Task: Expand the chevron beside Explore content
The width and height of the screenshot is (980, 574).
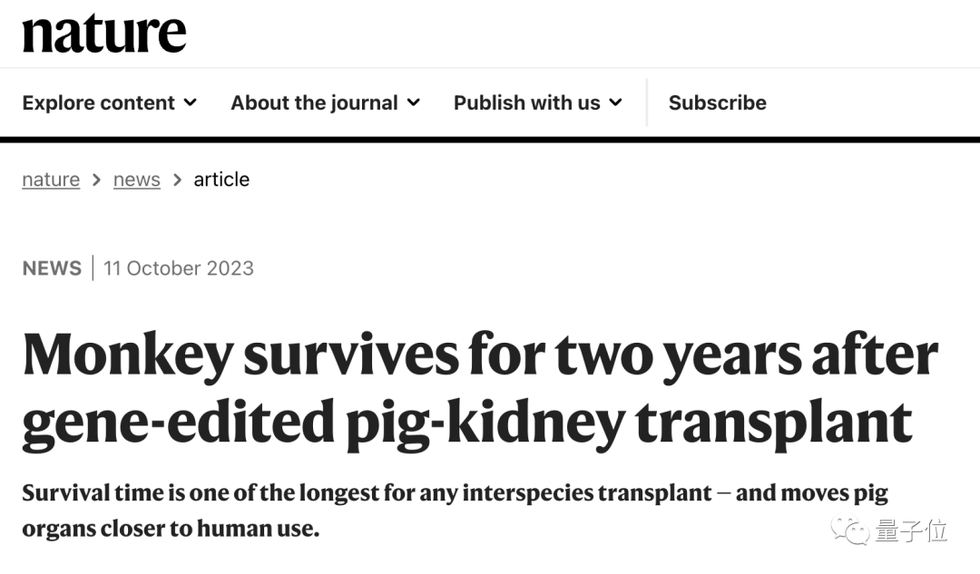Action: click(x=191, y=102)
